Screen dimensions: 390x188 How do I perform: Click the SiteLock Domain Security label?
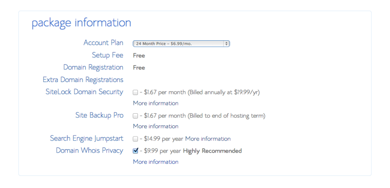point(84,92)
